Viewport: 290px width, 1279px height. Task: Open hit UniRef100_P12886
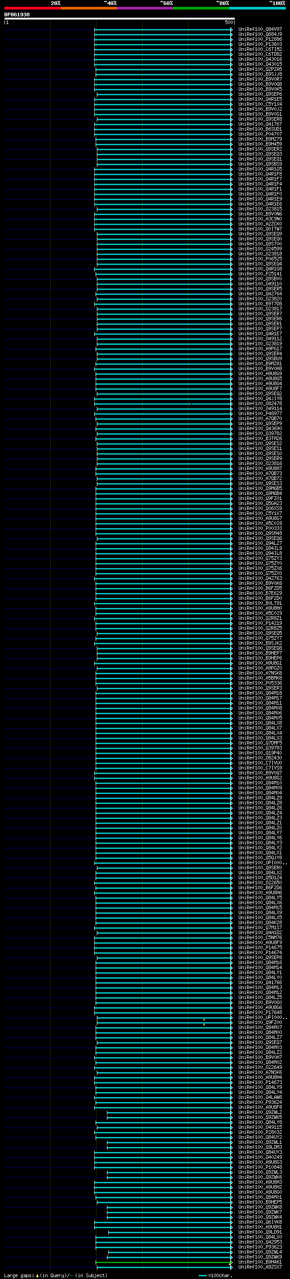(x=260, y=39)
